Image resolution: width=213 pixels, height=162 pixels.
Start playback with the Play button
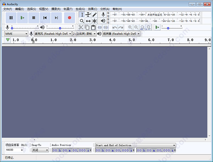pos(22,18)
